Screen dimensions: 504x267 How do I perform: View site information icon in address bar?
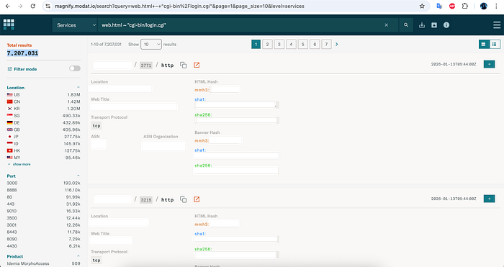pyautogui.click(x=48, y=6)
